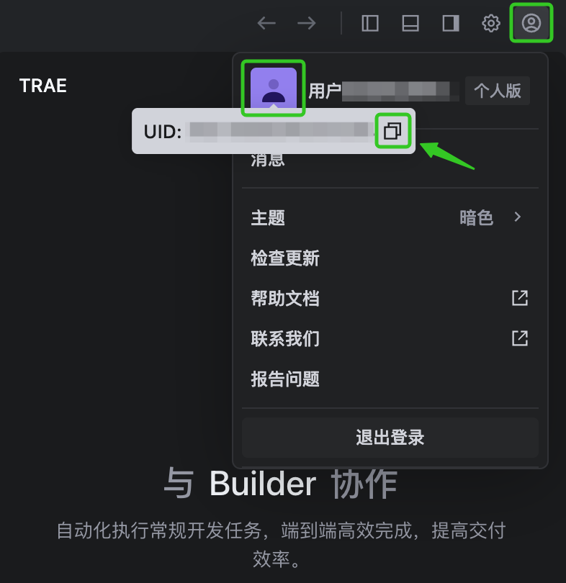Click the TRAE logo text
The width and height of the screenshot is (566, 583).
coord(42,86)
